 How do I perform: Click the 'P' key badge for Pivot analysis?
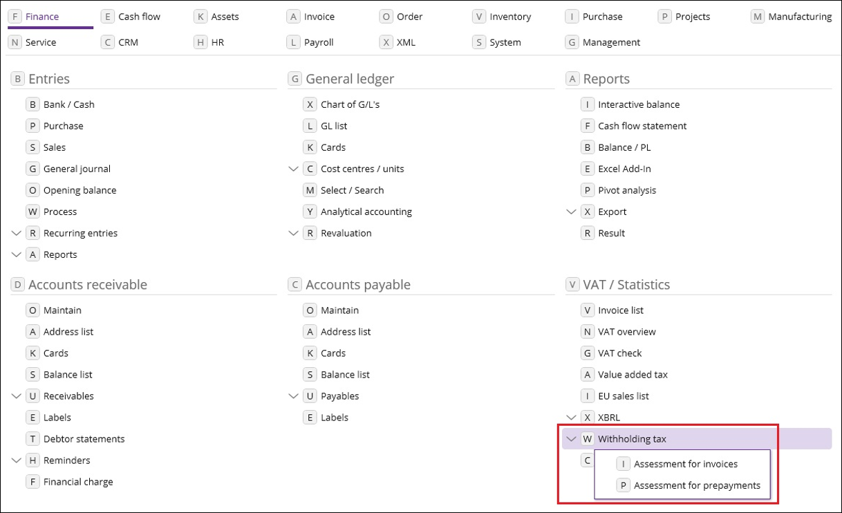click(588, 190)
